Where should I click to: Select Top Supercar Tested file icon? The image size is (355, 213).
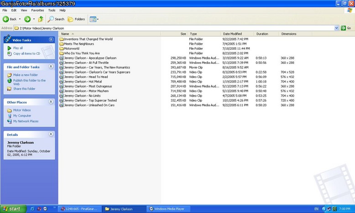61,100
